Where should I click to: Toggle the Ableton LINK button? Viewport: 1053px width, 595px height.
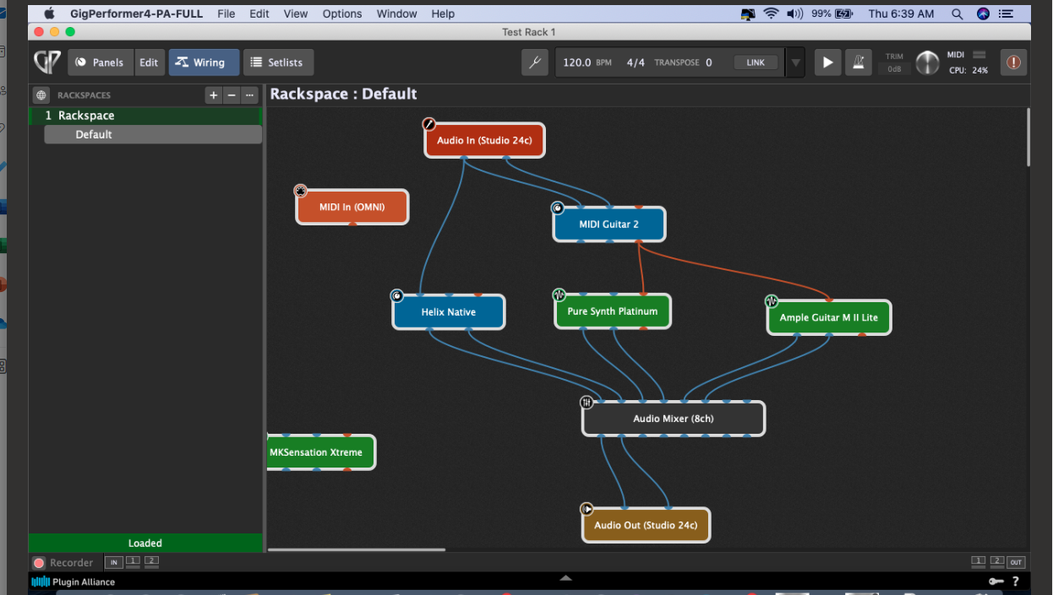(x=756, y=62)
